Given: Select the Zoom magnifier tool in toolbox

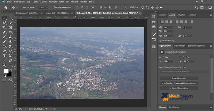Looking at the screenshot, I should [x=4, y=65].
